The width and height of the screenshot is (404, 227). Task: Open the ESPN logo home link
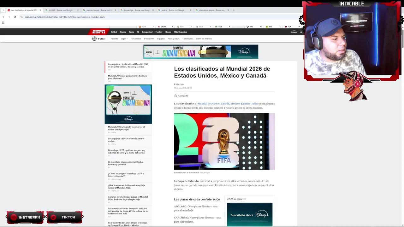point(98,32)
